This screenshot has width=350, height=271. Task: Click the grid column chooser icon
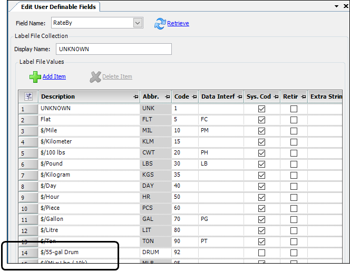point(28,96)
